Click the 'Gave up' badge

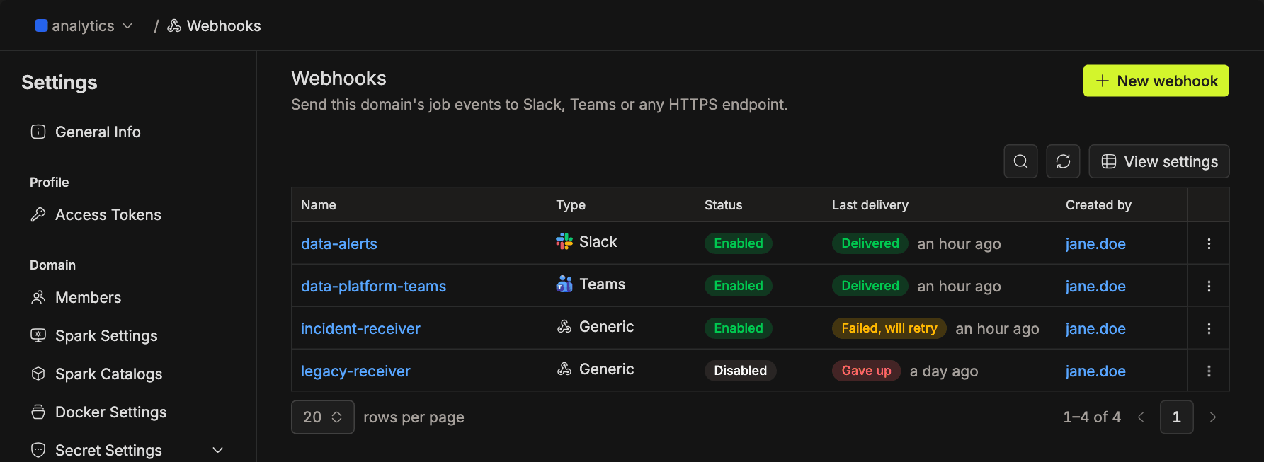click(866, 371)
